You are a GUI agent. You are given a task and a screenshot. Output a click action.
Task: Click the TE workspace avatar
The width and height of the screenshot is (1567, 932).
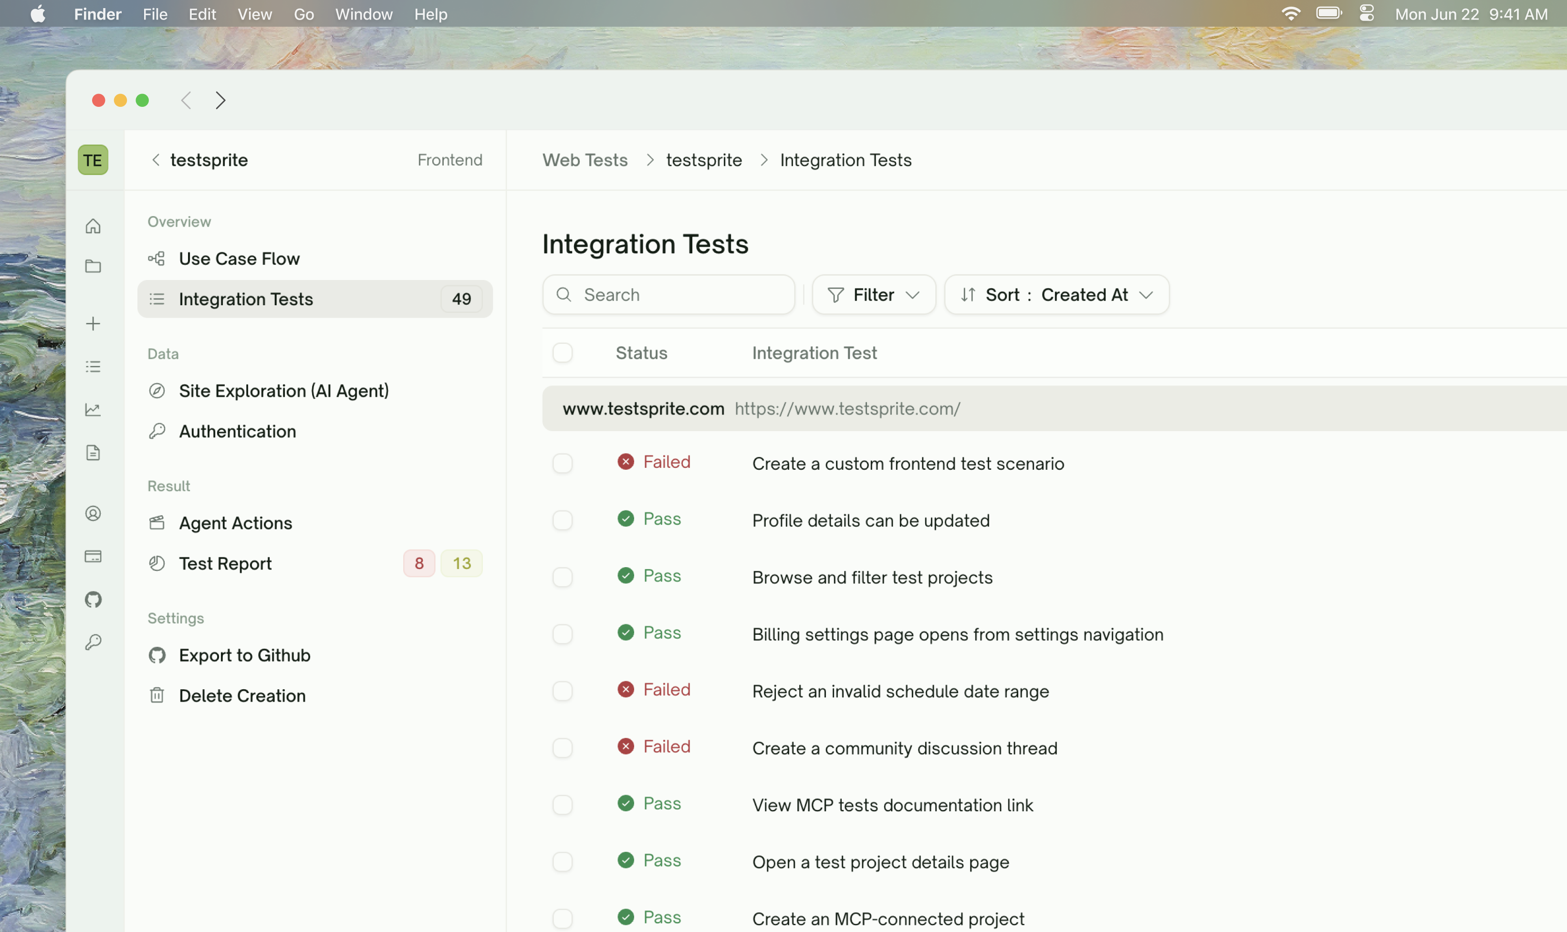[93, 160]
